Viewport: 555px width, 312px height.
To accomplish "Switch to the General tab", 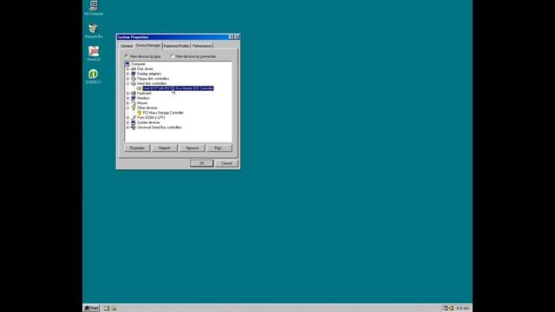I will (x=127, y=46).
